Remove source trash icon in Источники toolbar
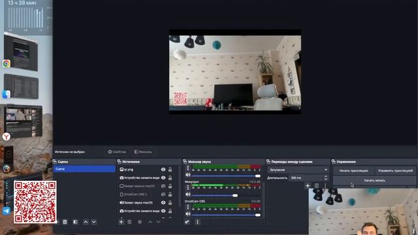This screenshot has width=418, height=235. pos(129,222)
